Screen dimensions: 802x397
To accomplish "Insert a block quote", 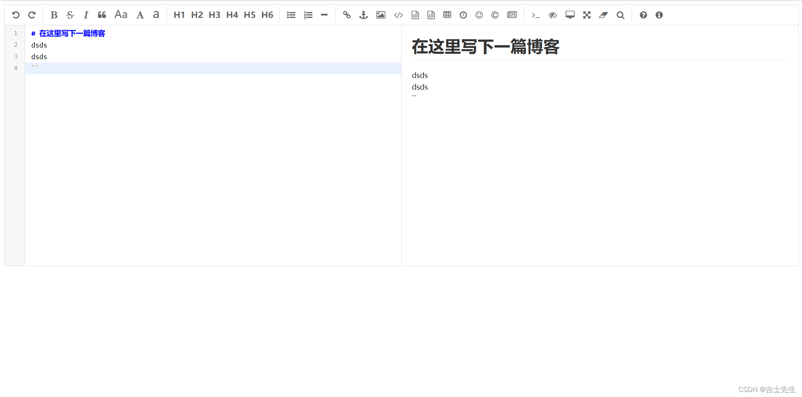I will 102,15.
